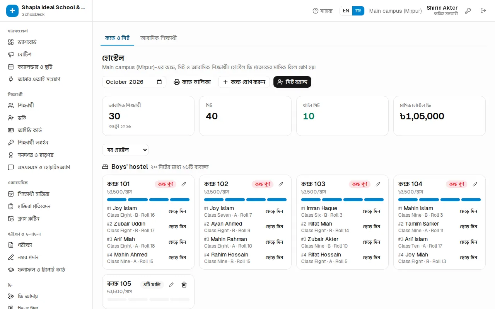Open নোটিশ in the sidebar

point(46,54)
